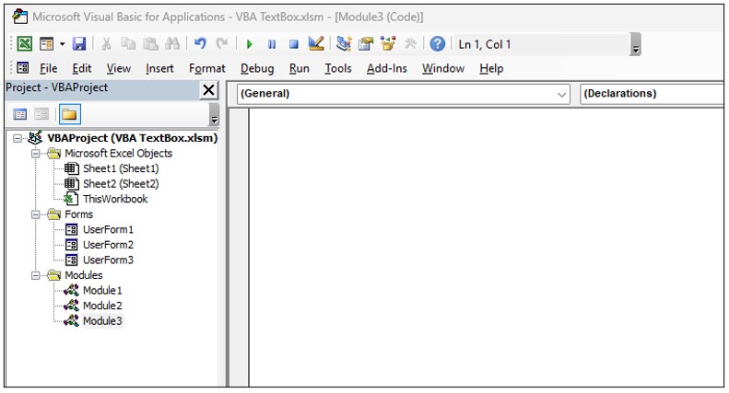Open the Help menu
This screenshot has width=729, height=393.
click(x=491, y=69)
